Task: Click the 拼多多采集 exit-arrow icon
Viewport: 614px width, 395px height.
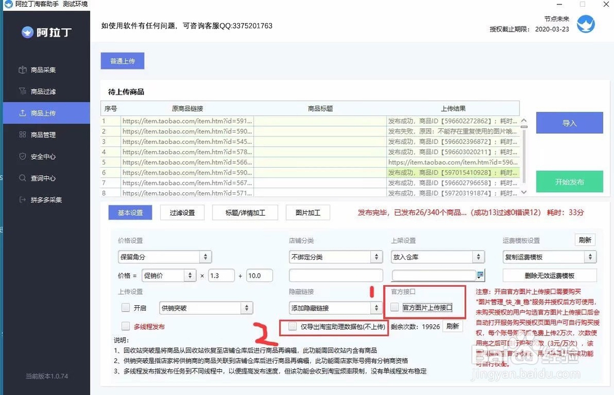Action: point(23,200)
